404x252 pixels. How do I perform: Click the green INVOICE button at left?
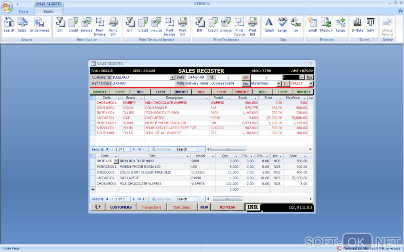pos(100,92)
